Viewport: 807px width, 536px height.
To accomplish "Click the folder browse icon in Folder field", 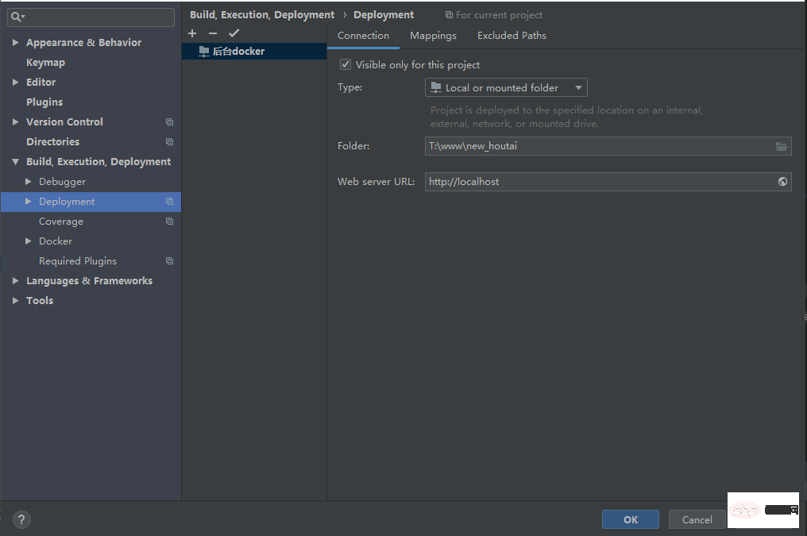I will tap(782, 146).
